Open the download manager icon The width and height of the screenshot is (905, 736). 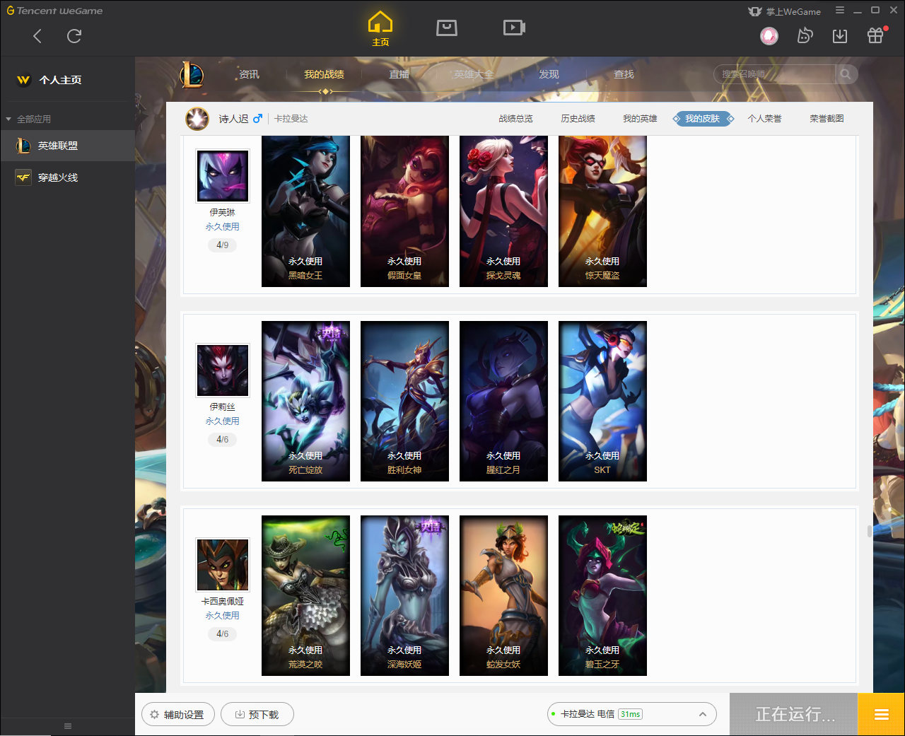point(840,35)
